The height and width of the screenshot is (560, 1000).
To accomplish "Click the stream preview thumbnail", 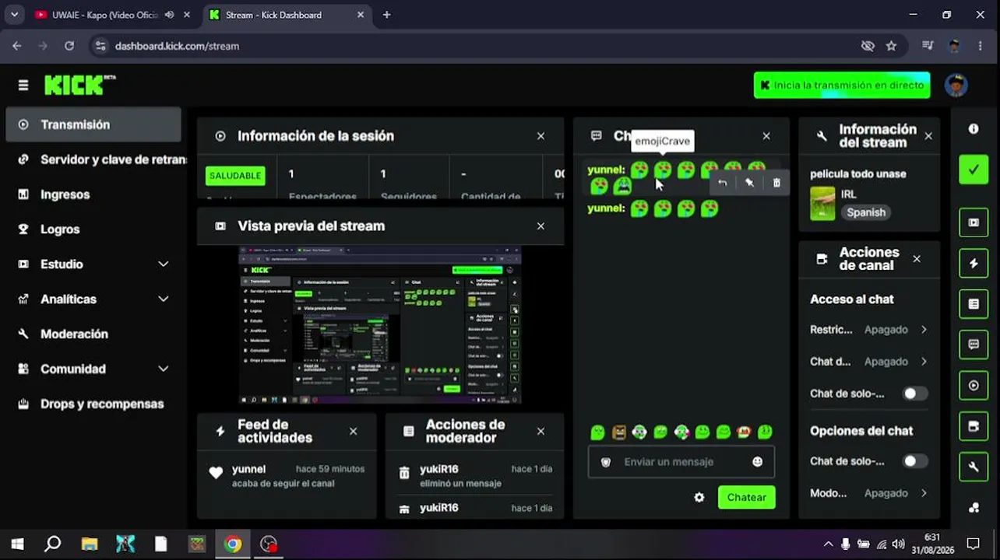I will 380,325.
